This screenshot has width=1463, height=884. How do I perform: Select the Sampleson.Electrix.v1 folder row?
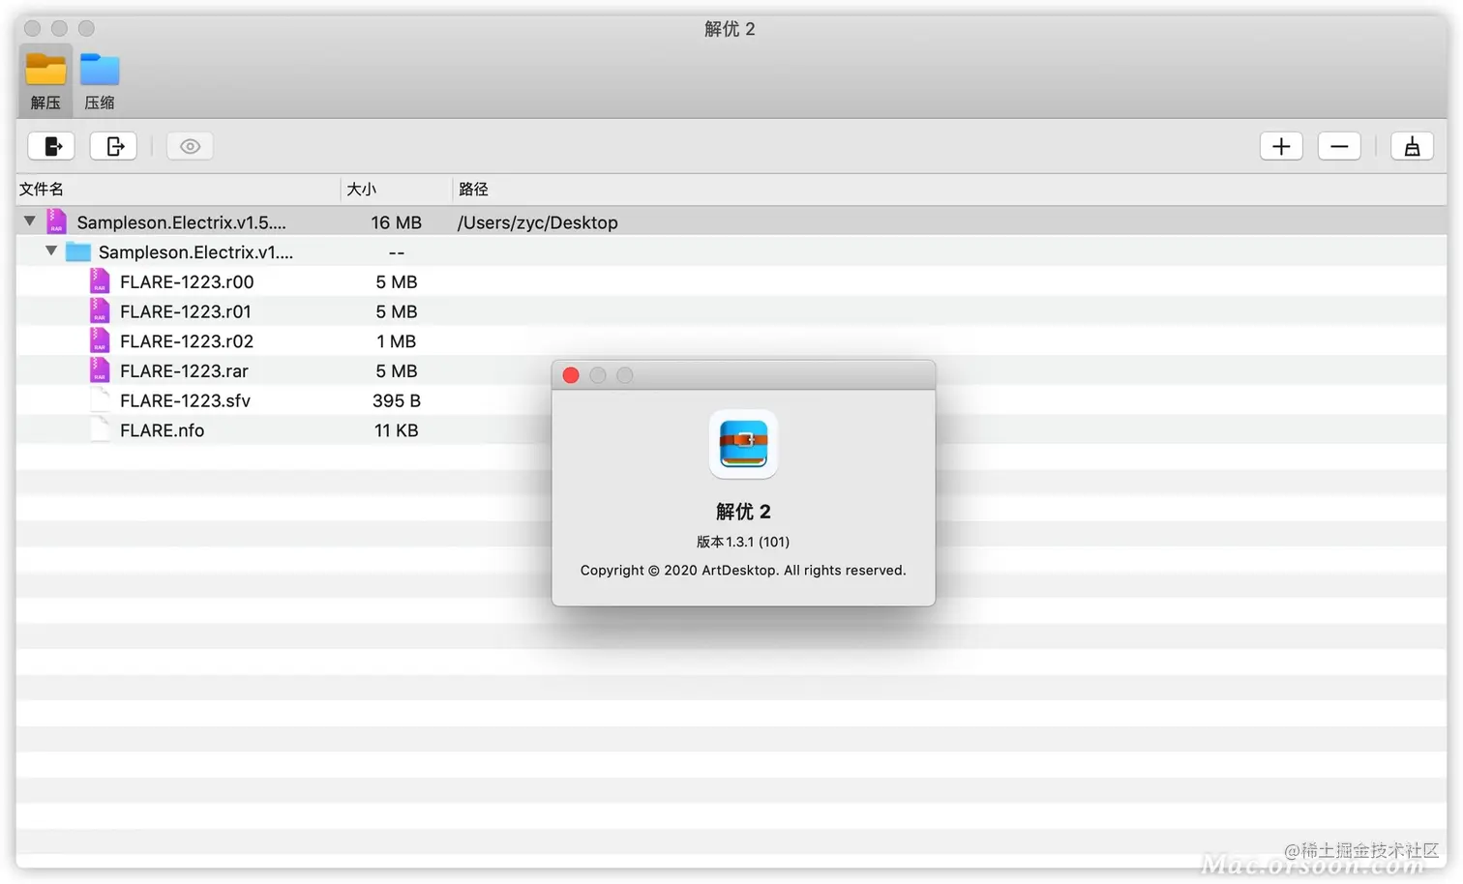(731, 252)
